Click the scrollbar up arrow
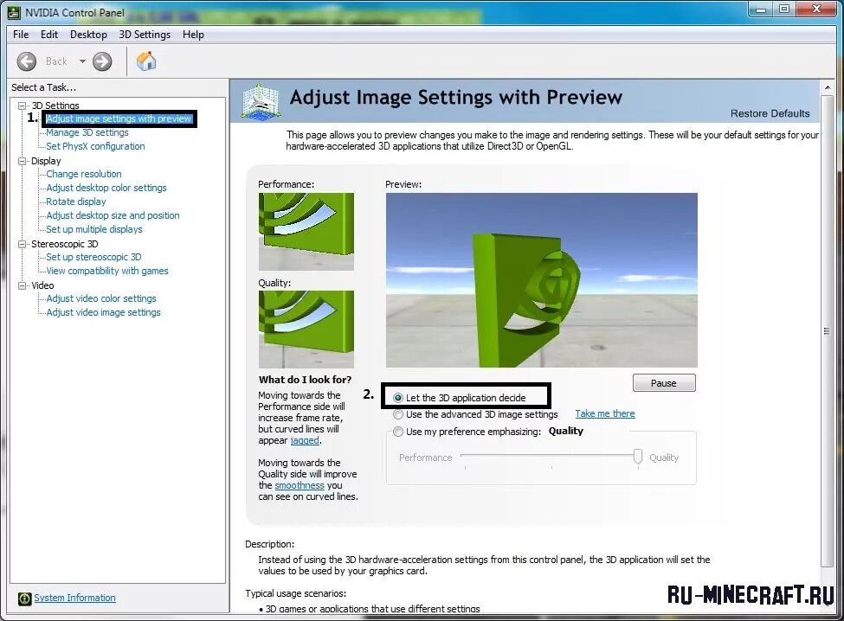844x621 pixels. pyautogui.click(x=827, y=87)
